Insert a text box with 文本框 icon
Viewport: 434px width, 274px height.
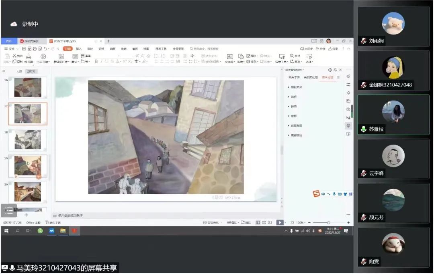229,56
